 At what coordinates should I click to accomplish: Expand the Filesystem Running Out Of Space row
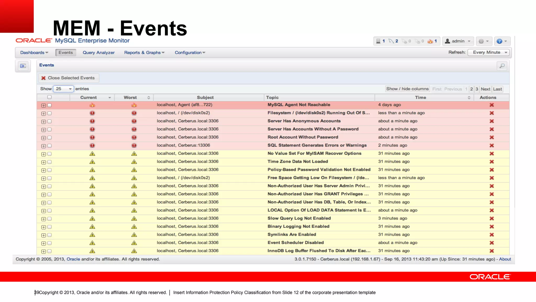(x=43, y=114)
